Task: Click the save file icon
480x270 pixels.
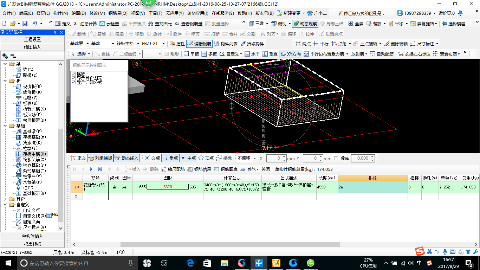Action: pyautogui.click(x=25, y=24)
